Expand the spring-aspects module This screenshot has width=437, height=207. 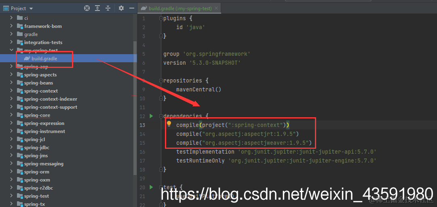(11, 75)
